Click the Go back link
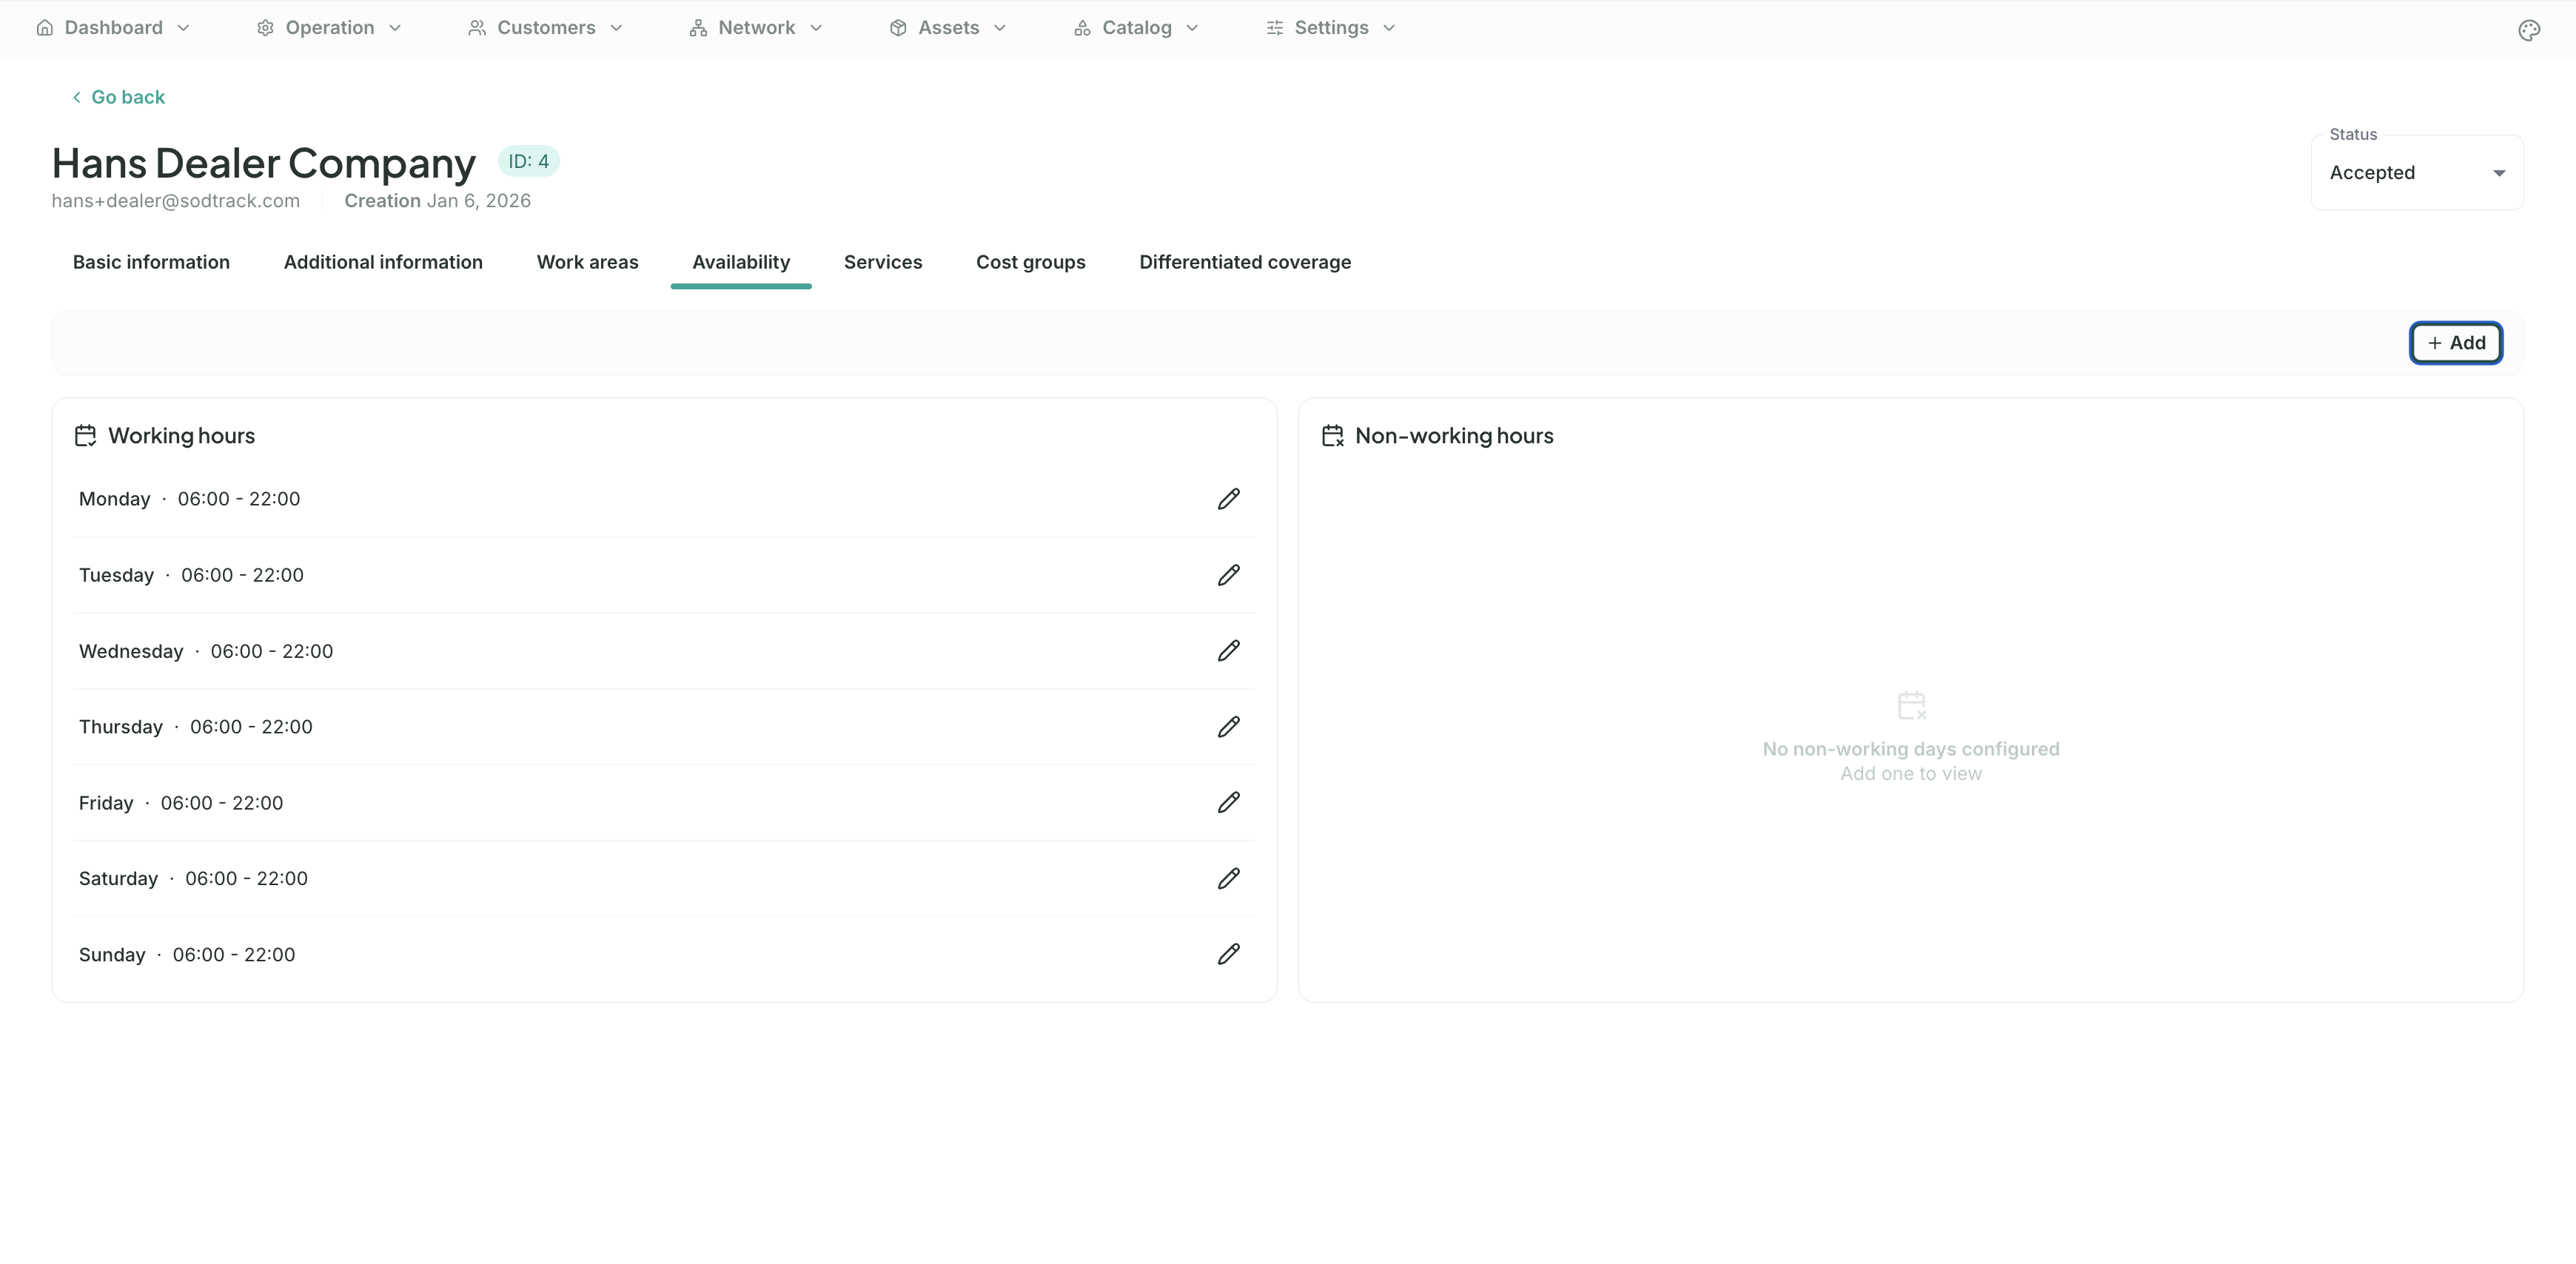The height and width of the screenshot is (1264, 2576). pyautogui.click(x=118, y=97)
